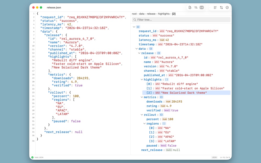Click the release.json window title

click(54, 7)
